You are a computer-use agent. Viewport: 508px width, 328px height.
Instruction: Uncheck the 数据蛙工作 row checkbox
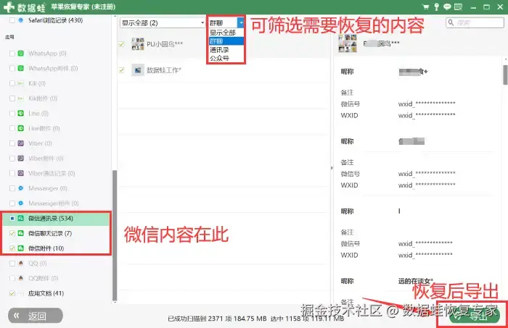pos(121,70)
